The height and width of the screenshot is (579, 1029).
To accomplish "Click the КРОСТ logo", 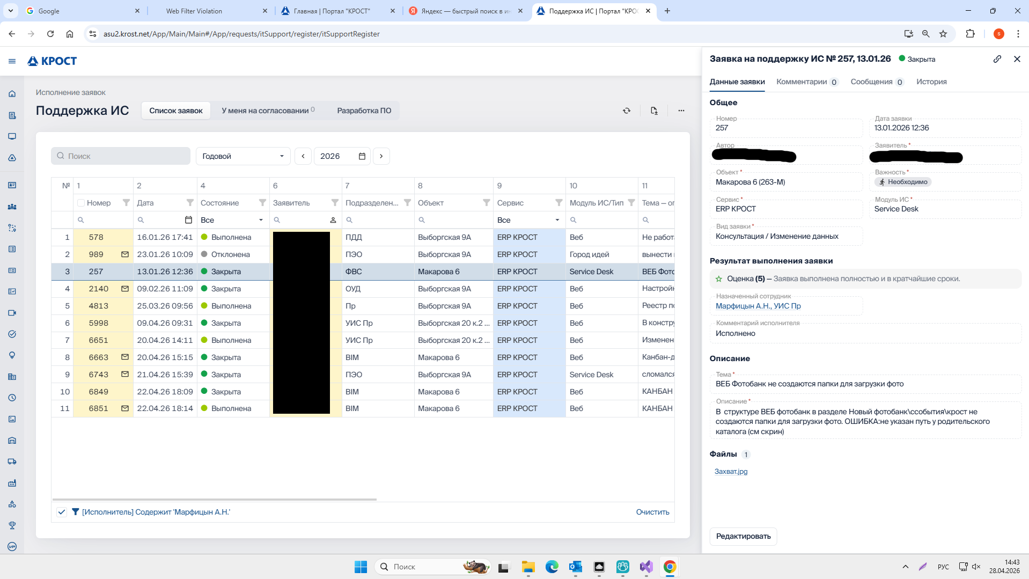I will tap(52, 61).
